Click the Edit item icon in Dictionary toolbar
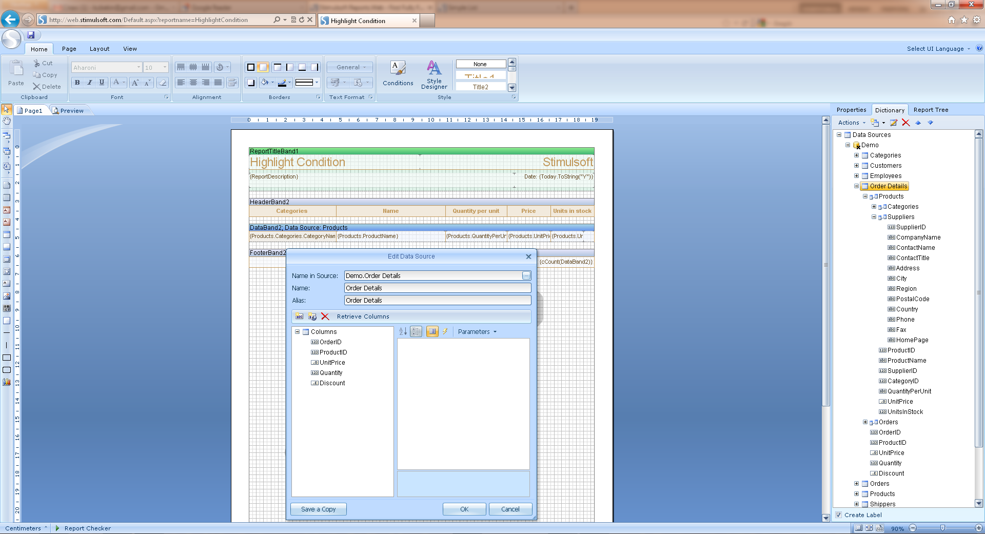Viewport: 985px width, 534px height. (894, 123)
